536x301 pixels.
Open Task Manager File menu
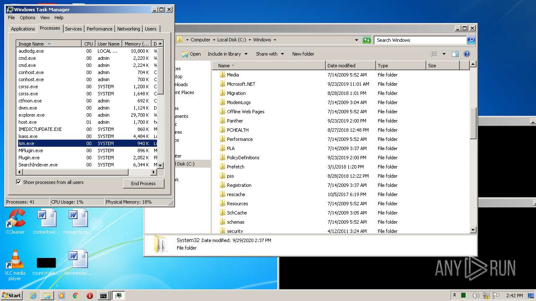11,18
